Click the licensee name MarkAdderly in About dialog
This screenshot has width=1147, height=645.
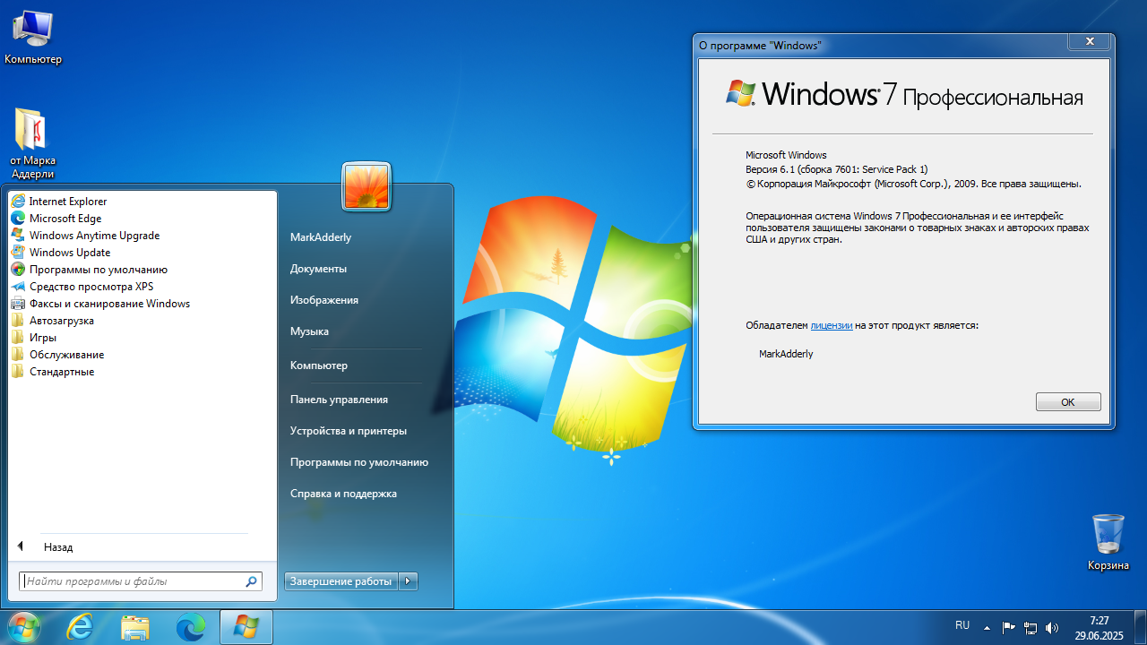pos(786,354)
